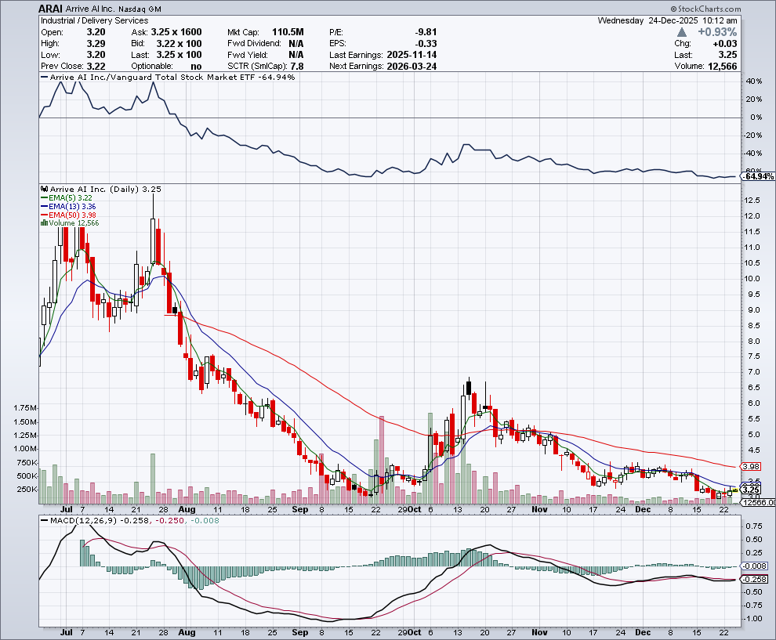Click the Ask 3.25 x 1600 quote
The height and width of the screenshot is (640, 776).
[176, 32]
